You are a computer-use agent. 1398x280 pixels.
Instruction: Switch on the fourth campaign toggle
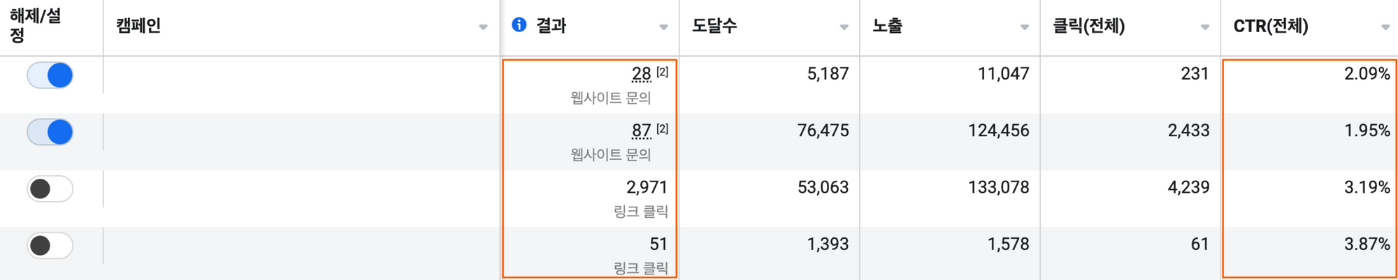tap(50, 246)
